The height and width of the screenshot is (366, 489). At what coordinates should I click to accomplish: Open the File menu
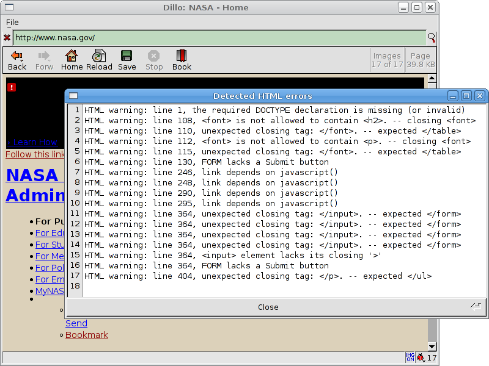click(x=12, y=23)
